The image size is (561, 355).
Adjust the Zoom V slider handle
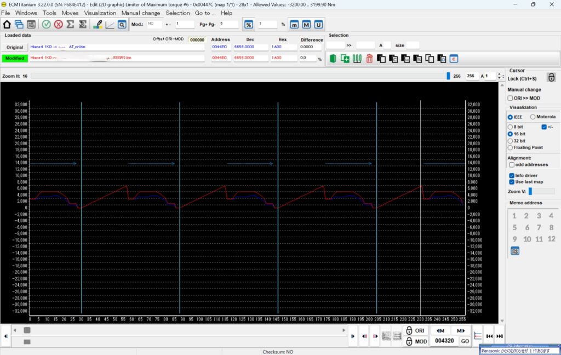pyautogui.click(x=530, y=191)
